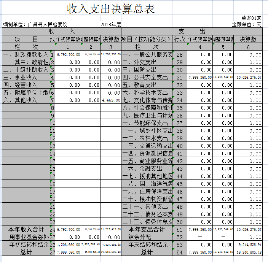
Task: Select row number cell 50
Action: [180, 222]
